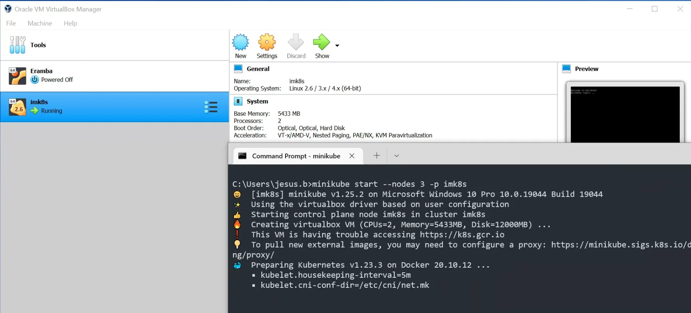
Task: Click the New virtual machine icon
Action: [241, 42]
